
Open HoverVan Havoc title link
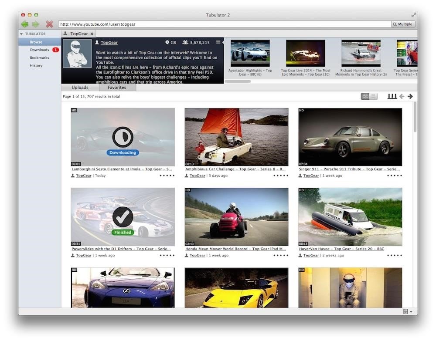coord(341,249)
